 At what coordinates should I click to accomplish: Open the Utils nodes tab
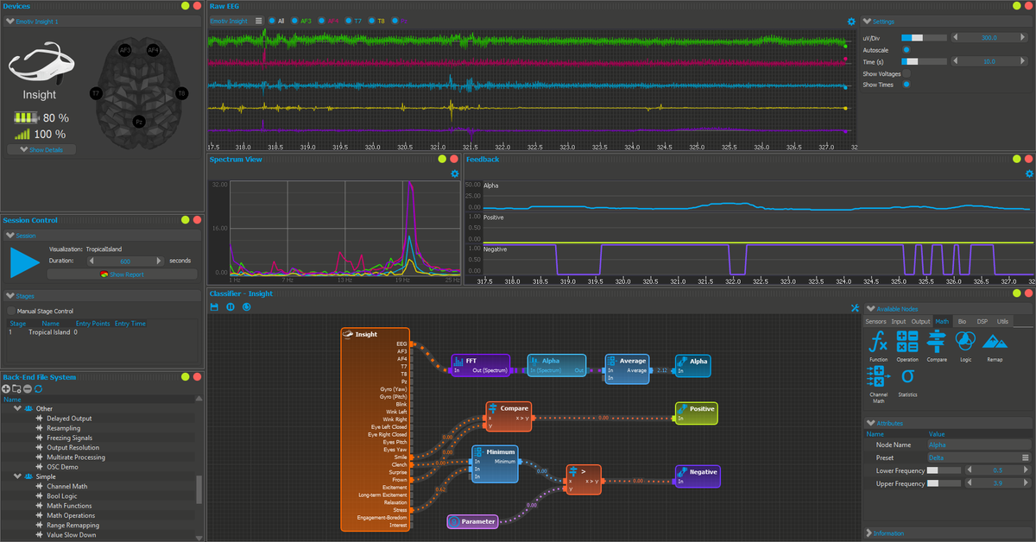[x=1002, y=321]
